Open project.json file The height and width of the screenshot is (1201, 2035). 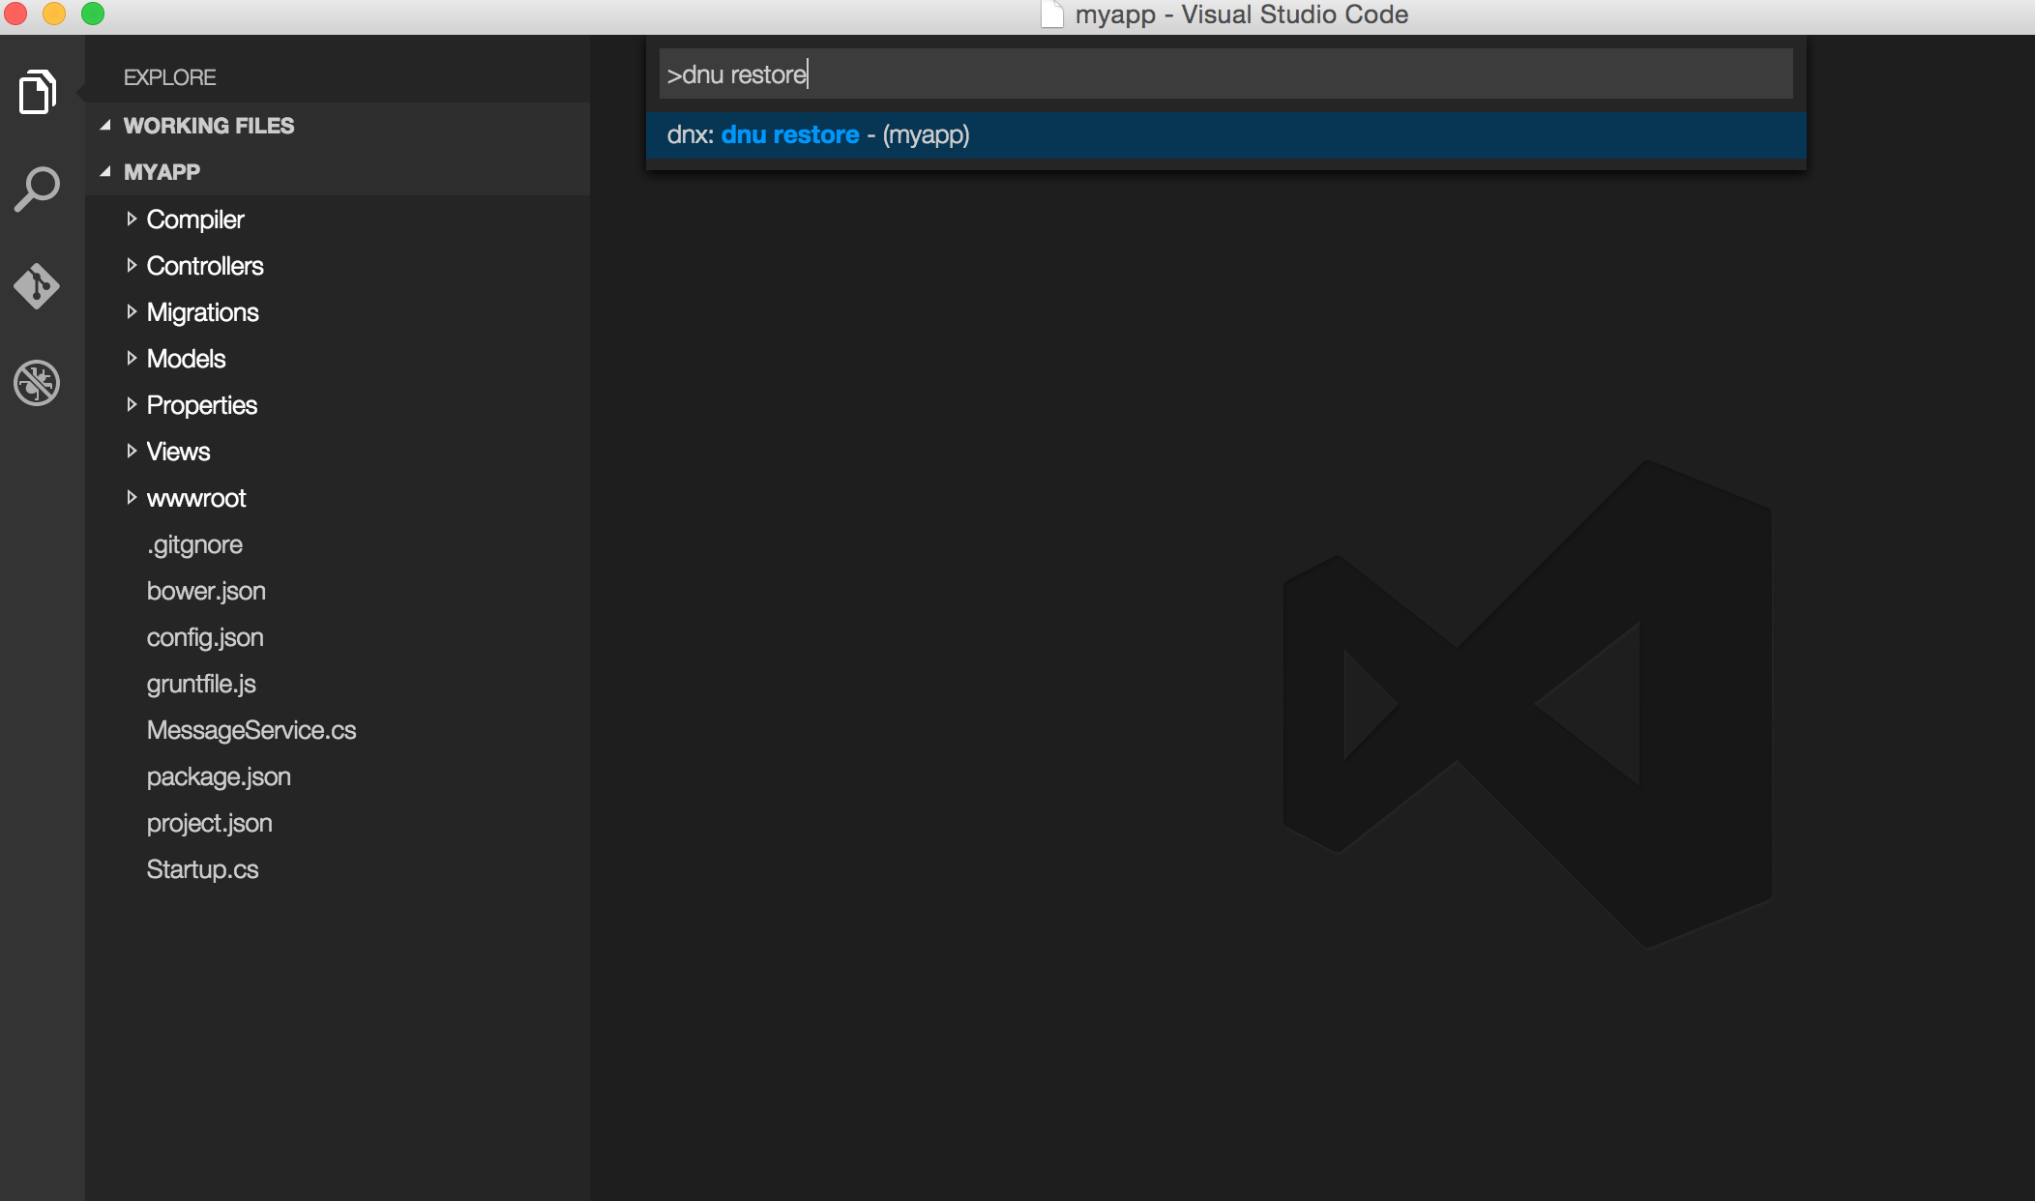(x=210, y=824)
